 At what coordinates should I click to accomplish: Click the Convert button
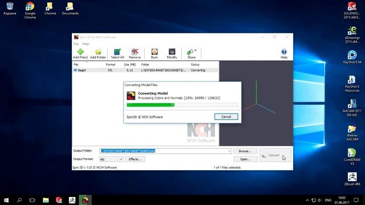pyautogui.click(x=275, y=155)
